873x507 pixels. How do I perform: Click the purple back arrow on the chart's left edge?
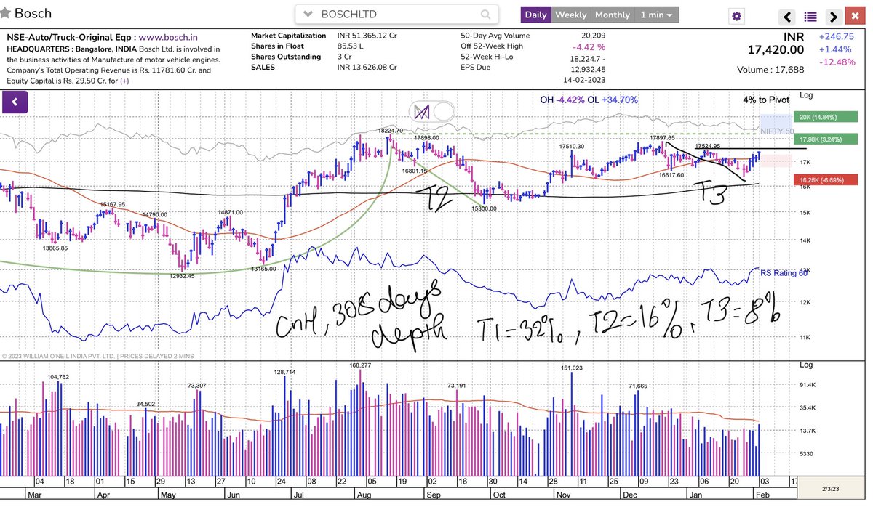point(15,102)
